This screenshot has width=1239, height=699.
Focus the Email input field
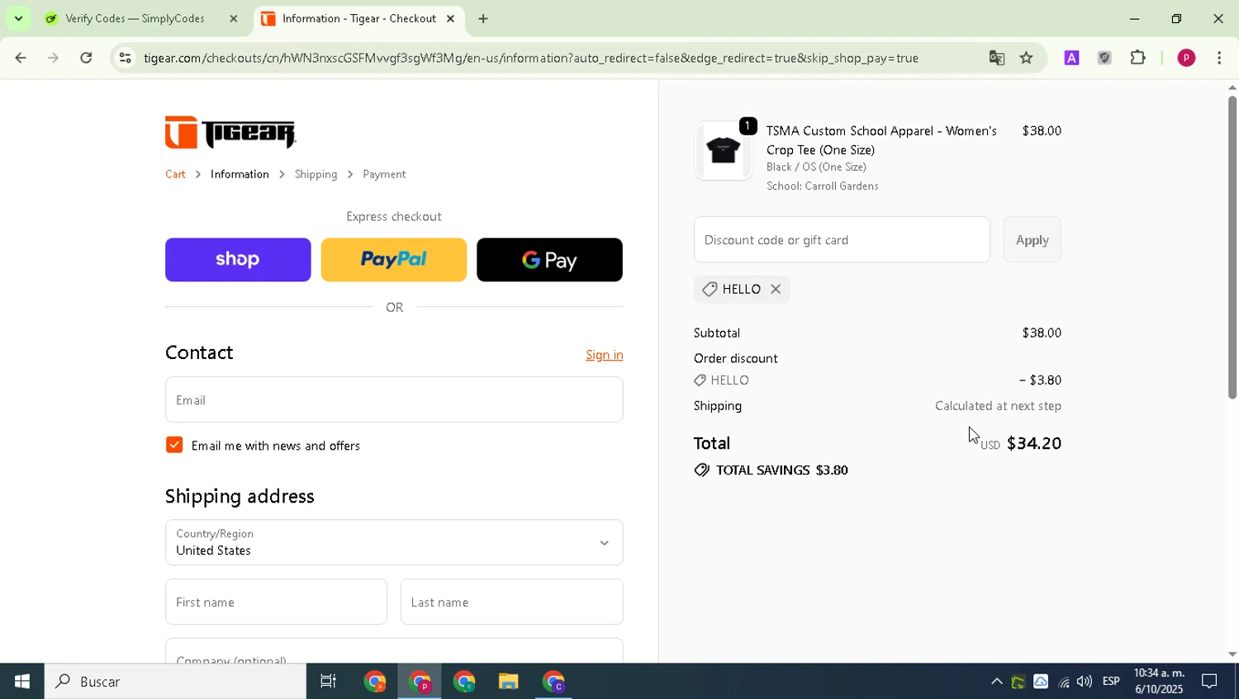tap(394, 399)
